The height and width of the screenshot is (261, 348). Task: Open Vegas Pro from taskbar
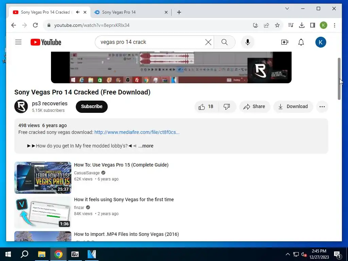(92, 254)
